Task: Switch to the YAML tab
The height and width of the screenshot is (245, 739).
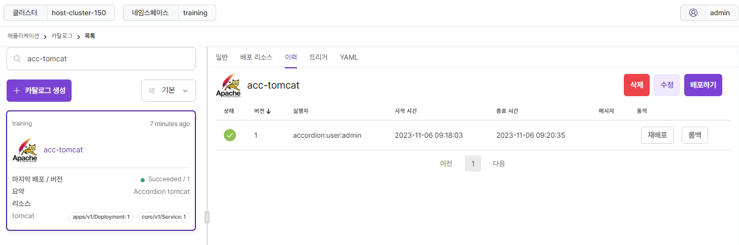Action: 349,57
